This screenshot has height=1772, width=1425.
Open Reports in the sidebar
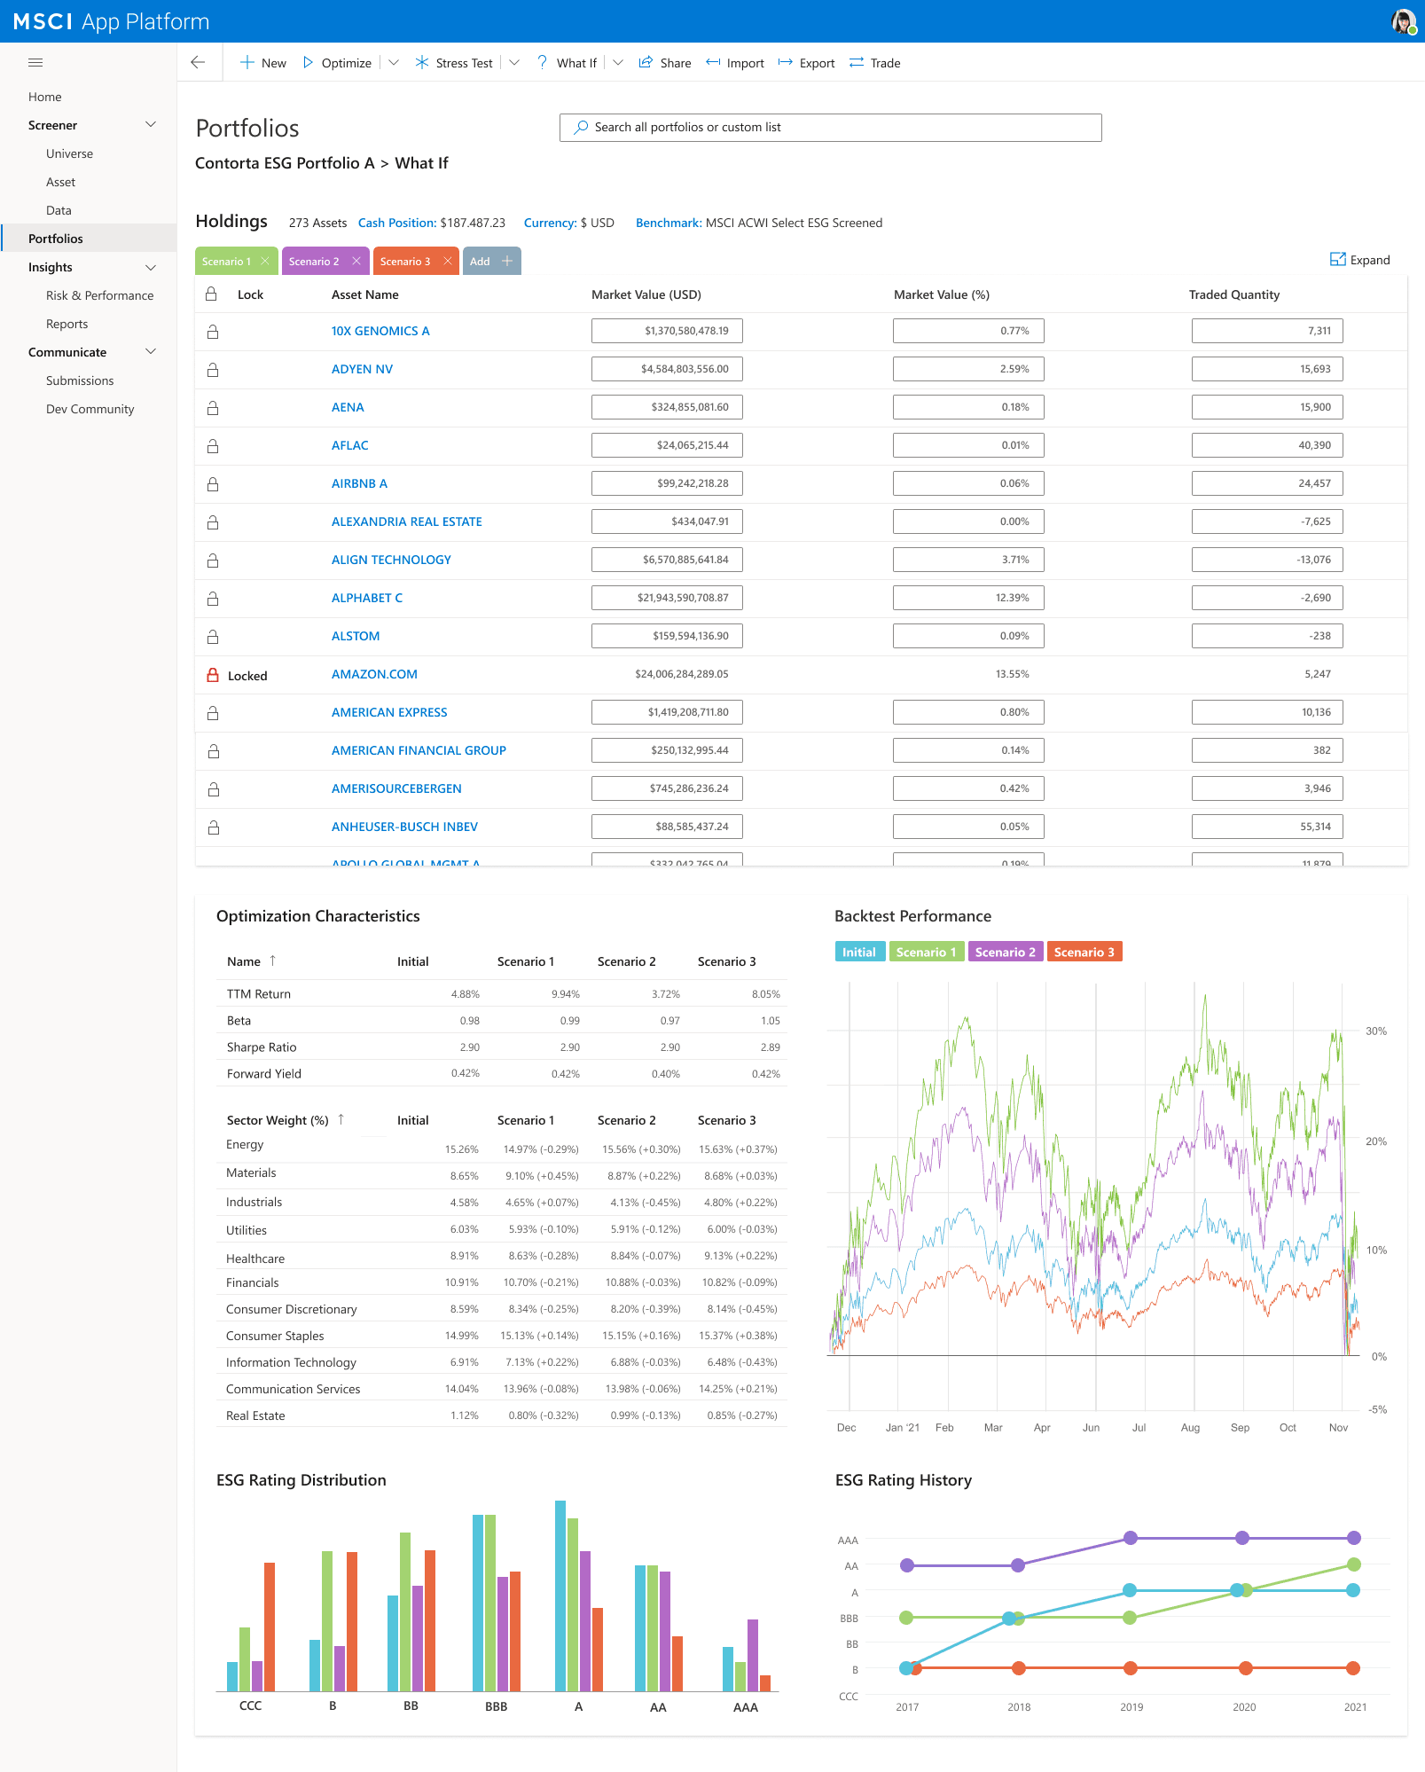pos(67,324)
